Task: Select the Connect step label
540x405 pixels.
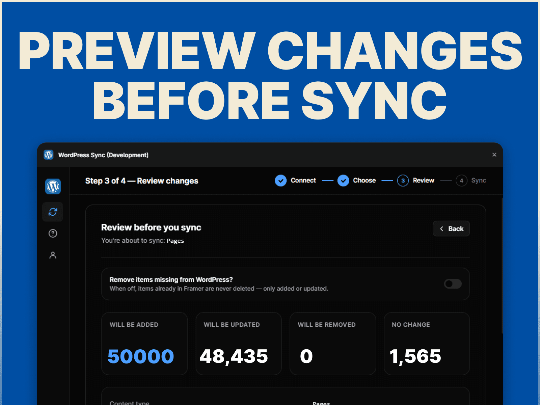Action: [x=303, y=181]
